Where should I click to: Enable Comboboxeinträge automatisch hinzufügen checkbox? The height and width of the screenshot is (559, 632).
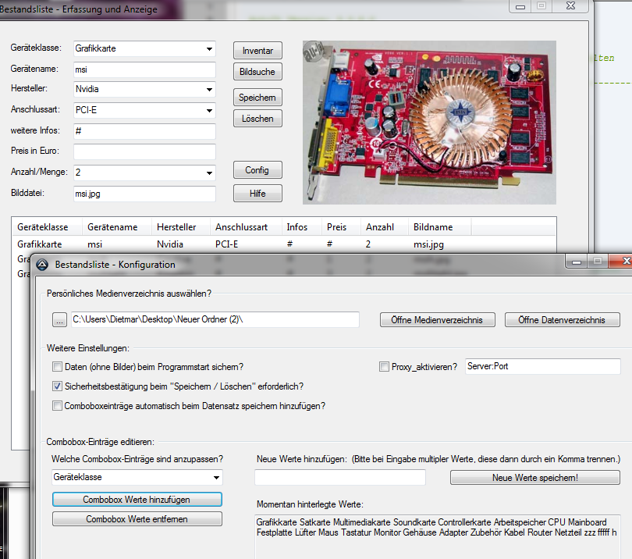click(x=57, y=405)
